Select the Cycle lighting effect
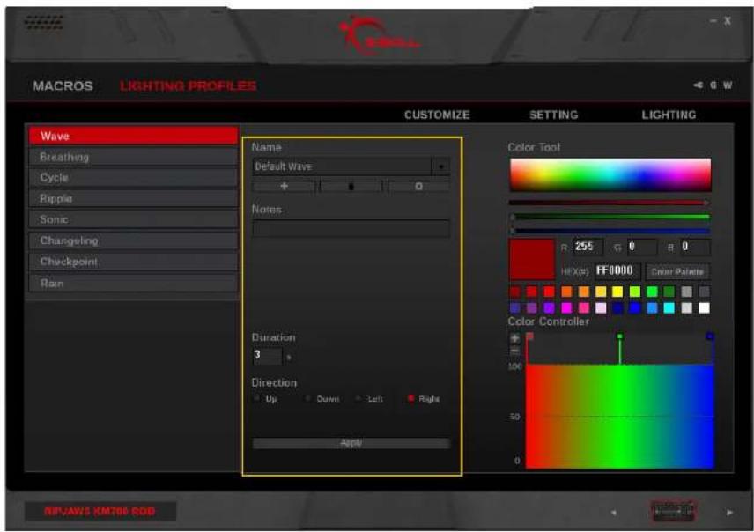Screen dimensions: 754x532 tap(133, 178)
